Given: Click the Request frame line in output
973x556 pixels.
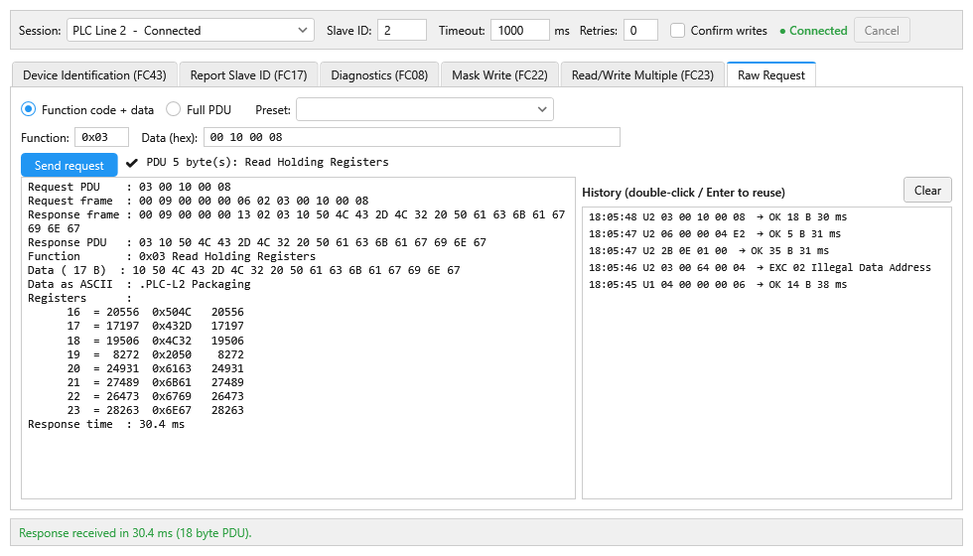Looking at the screenshot, I should click(198, 201).
